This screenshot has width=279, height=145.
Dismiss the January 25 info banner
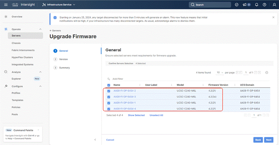pyautogui.click(x=273, y=18)
